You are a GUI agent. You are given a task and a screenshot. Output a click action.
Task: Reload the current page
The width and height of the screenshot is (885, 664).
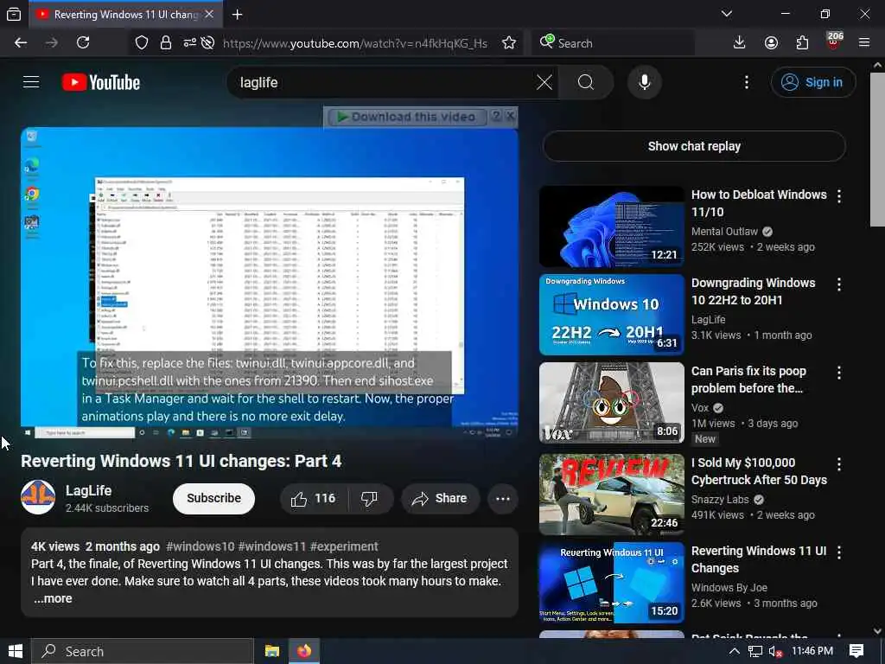coord(83,43)
